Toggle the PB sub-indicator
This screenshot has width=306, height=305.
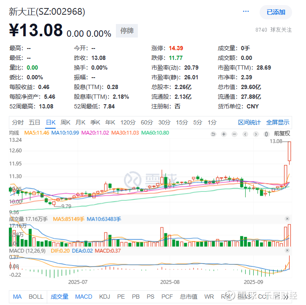pos(136,297)
